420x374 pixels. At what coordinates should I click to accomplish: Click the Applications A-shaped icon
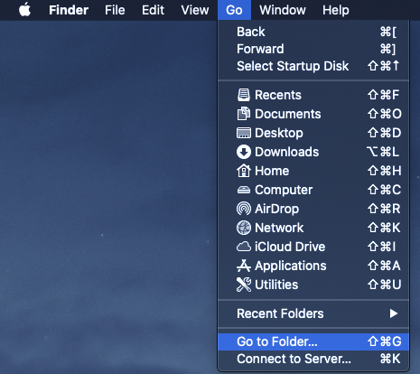tap(243, 266)
